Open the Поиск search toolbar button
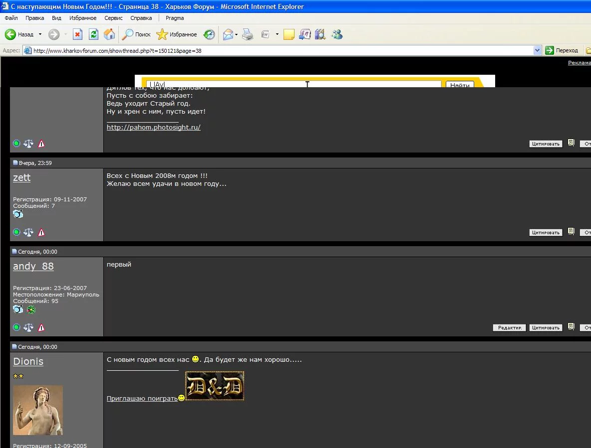Viewport: 591px width, 448px height. [x=136, y=34]
